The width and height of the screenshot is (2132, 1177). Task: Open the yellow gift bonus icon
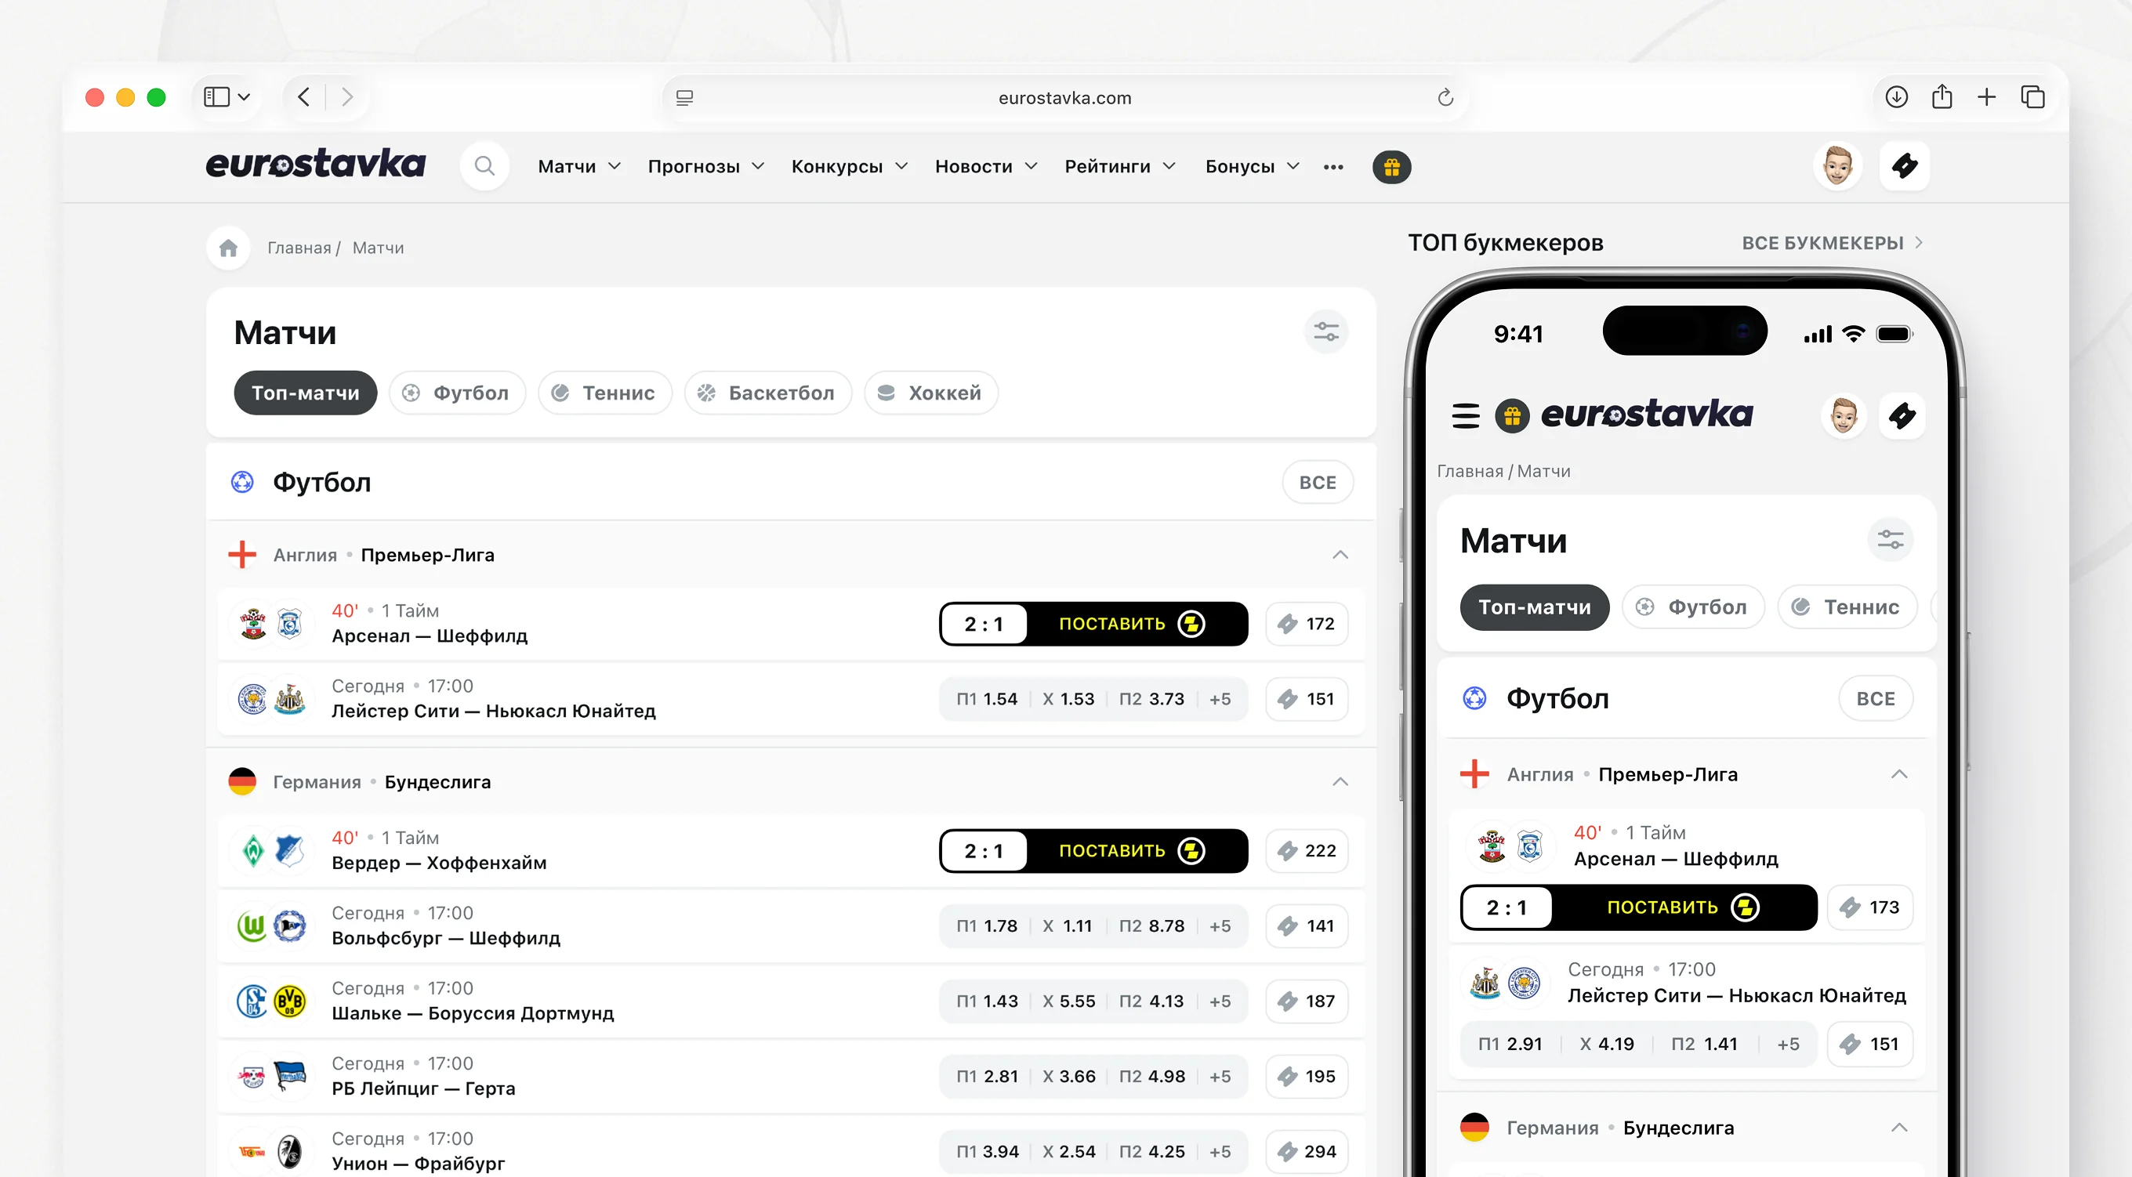click(x=1391, y=167)
